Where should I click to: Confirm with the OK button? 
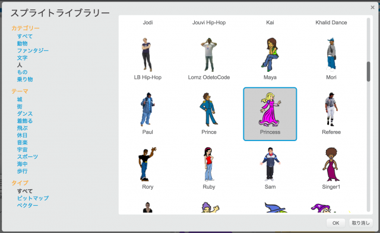coord(335,223)
